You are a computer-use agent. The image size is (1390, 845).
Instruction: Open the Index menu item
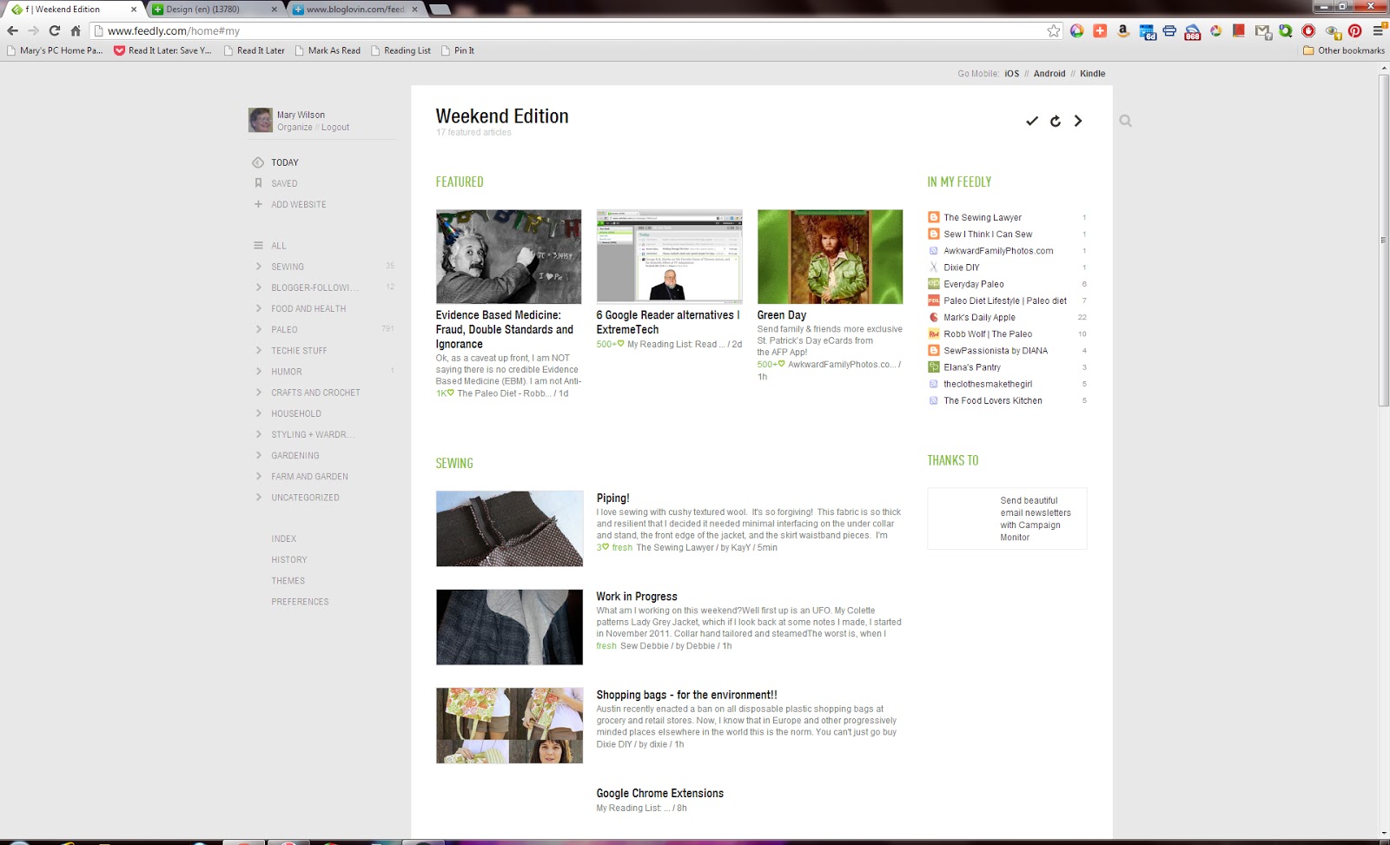283,538
